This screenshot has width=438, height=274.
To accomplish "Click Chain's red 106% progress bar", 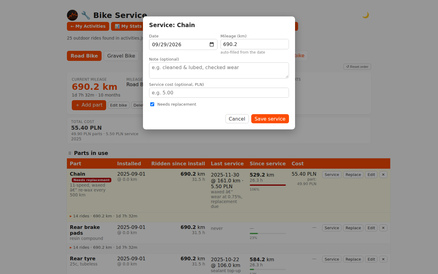I will pos(268,185).
